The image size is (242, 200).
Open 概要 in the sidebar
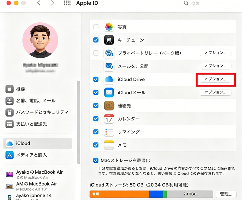coord(38,89)
